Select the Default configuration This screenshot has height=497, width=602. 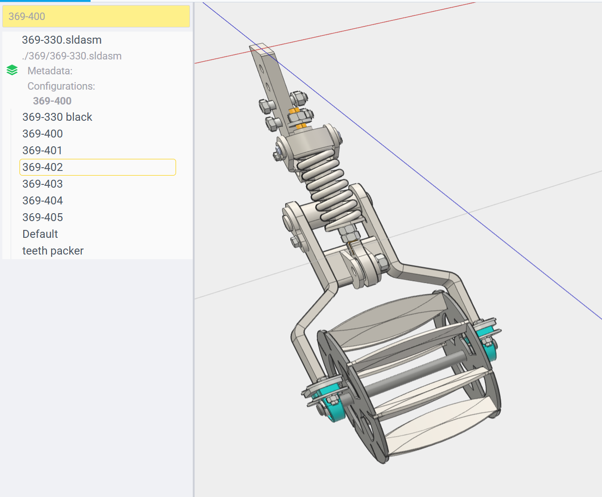[x=40, y=234]
